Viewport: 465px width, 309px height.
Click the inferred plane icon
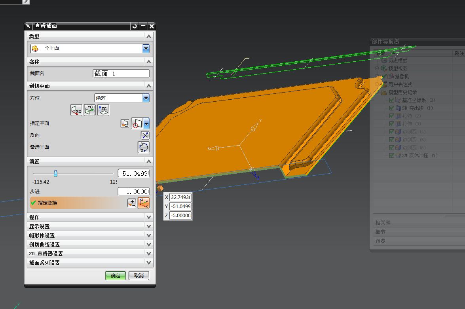pos(137,123)
